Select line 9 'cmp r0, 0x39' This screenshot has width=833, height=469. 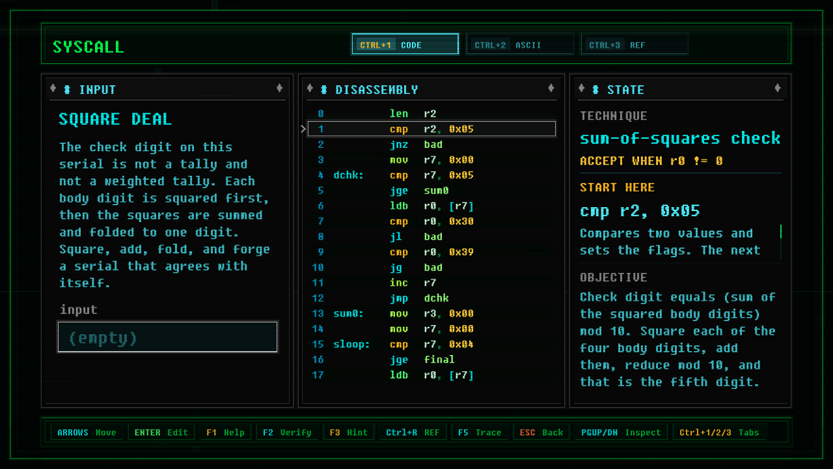pos(431,252)
